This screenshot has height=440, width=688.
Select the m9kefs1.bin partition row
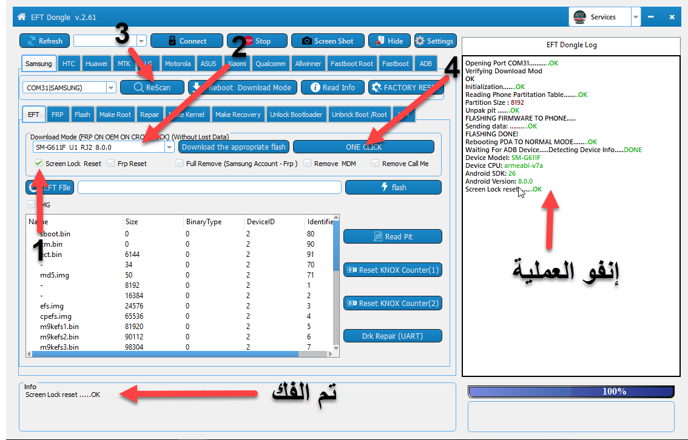(x=180, y=327)
